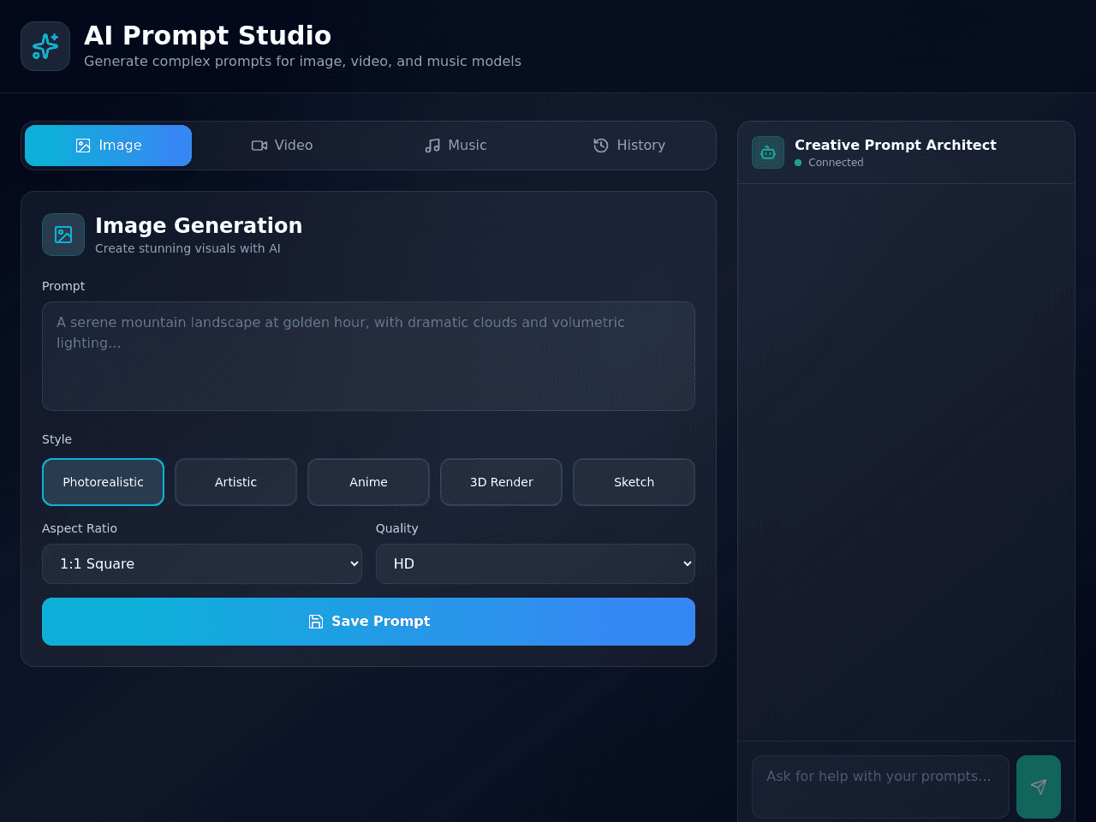Viewport: 1096px width, 822px height.
Task: Pick the Sketch style
Action: pyautogui.click(x=634, y=482)
